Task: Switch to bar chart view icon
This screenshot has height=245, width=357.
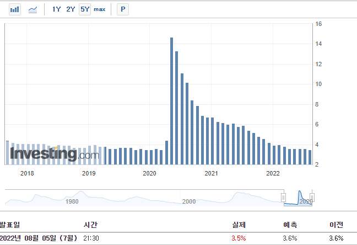Action: [15, 9]
